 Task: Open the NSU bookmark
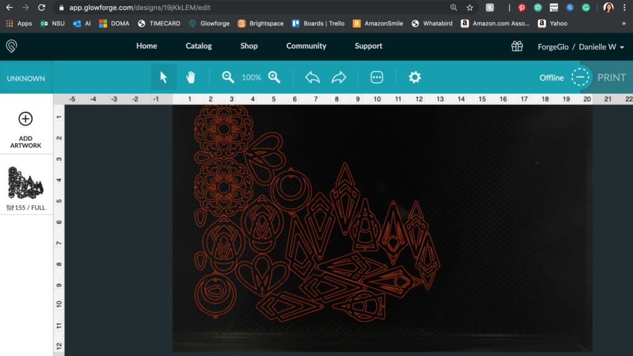pyautogui.click(x=53, y=23)
